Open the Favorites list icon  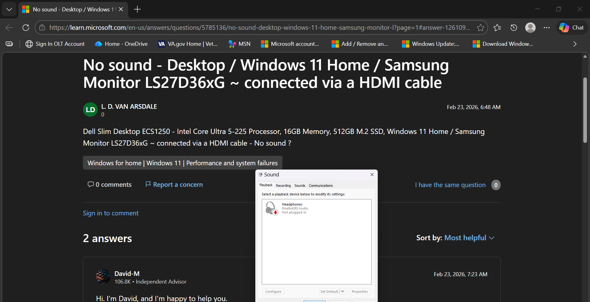(x=497, y=28)
